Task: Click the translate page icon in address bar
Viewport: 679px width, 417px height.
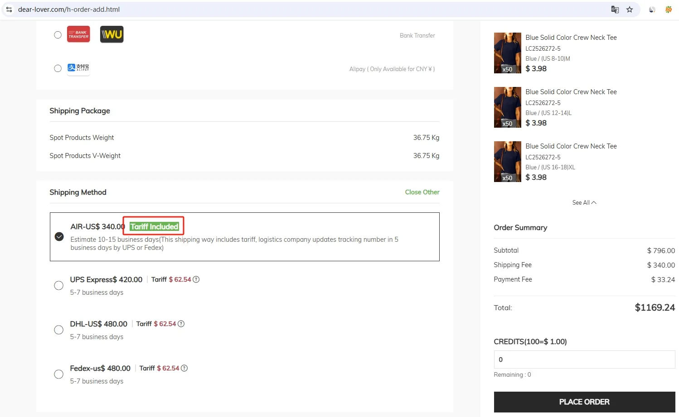Action: 615,10
